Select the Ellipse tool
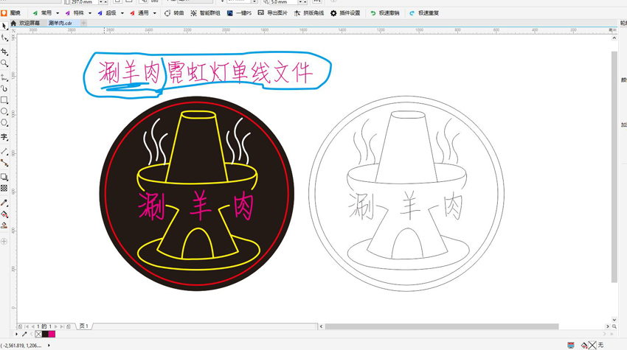Image resolution: width=627 pixels, height=350 pixels. [4, 111]
